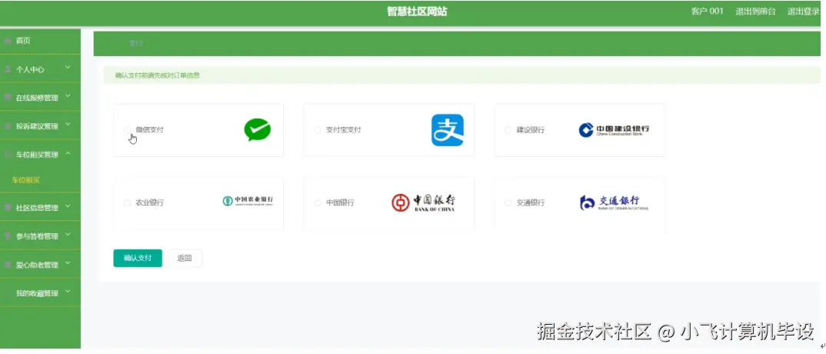Click the 退出到前台 link
The image size is (826, 354).
tap(755, 11)
